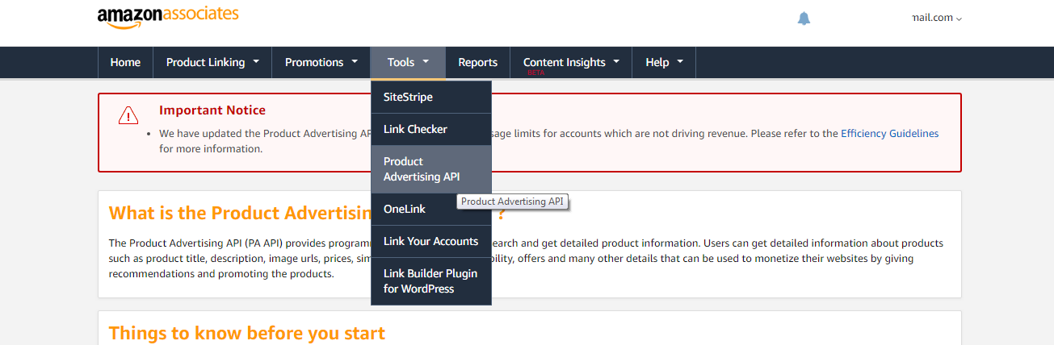Image resolution: width=1054 pixels, height=345 pixels.
Task: Expand the Product Linking menu
Action: [213, 62]
